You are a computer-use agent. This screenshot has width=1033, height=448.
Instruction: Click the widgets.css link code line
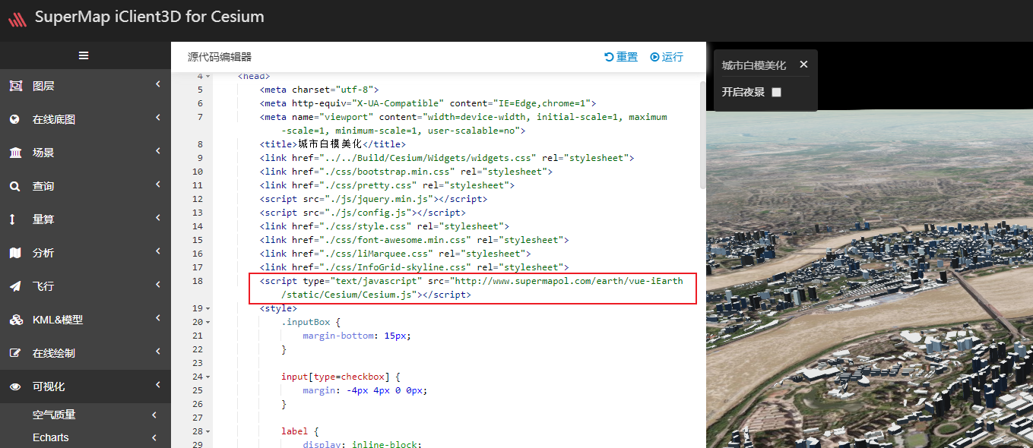pos(447,158)
